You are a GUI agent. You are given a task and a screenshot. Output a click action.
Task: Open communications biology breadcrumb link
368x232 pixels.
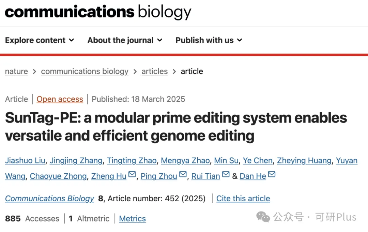pyautogui.click(x=85, y=71)
